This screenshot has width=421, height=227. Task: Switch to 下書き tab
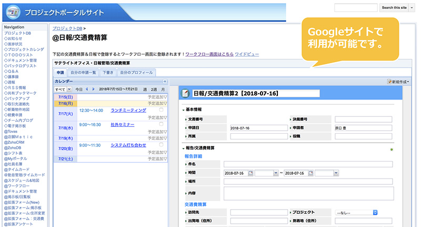(x=108, y=73)
